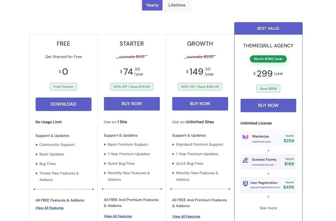Click the Free Forever badge
Image resolution: width=336 pixels, height=221 pixels.
click(64, 87)
